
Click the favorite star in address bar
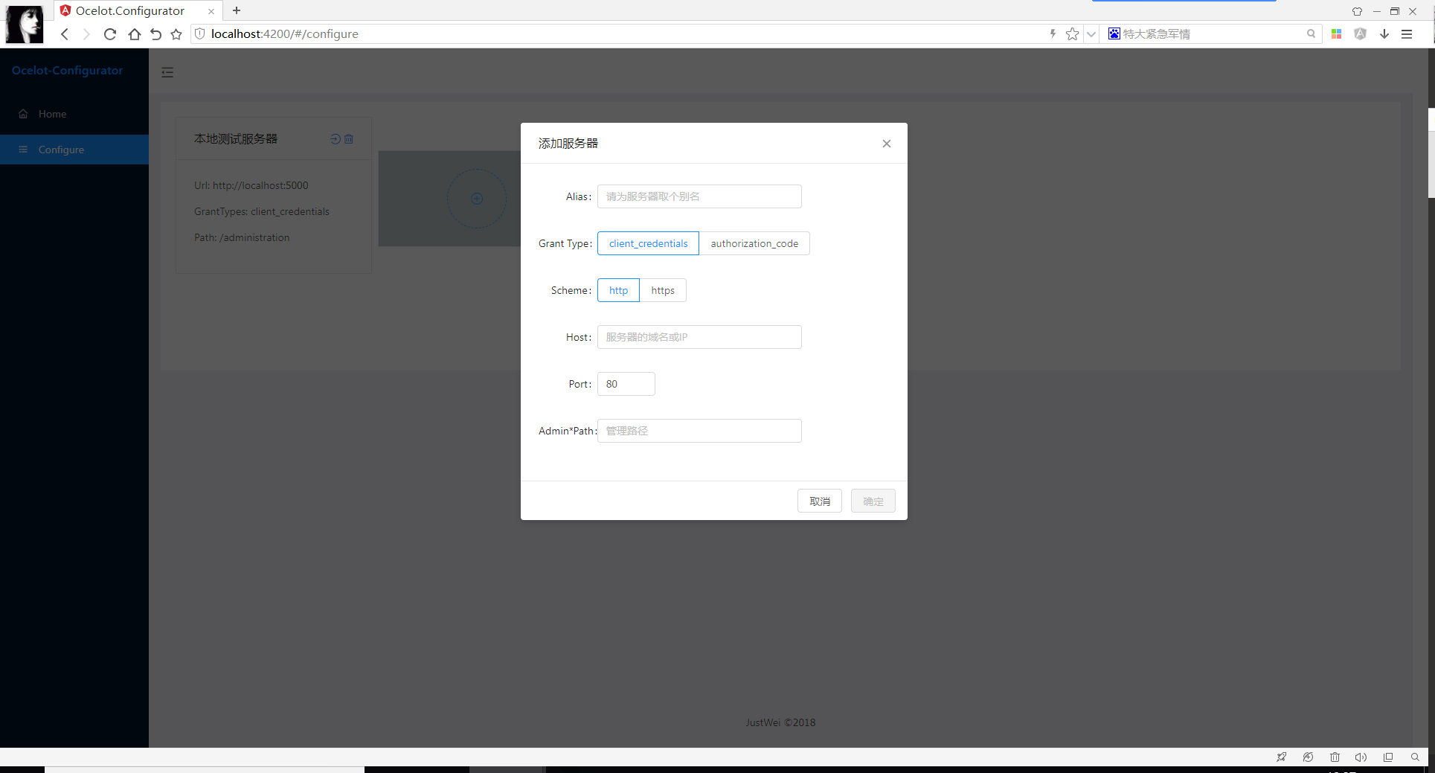point(1072,34)
